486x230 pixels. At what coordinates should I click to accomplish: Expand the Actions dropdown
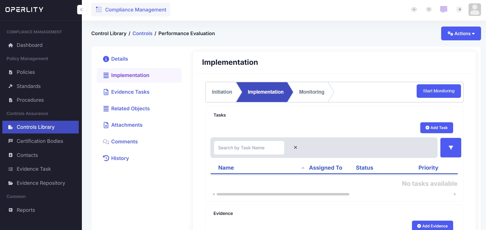461,34
